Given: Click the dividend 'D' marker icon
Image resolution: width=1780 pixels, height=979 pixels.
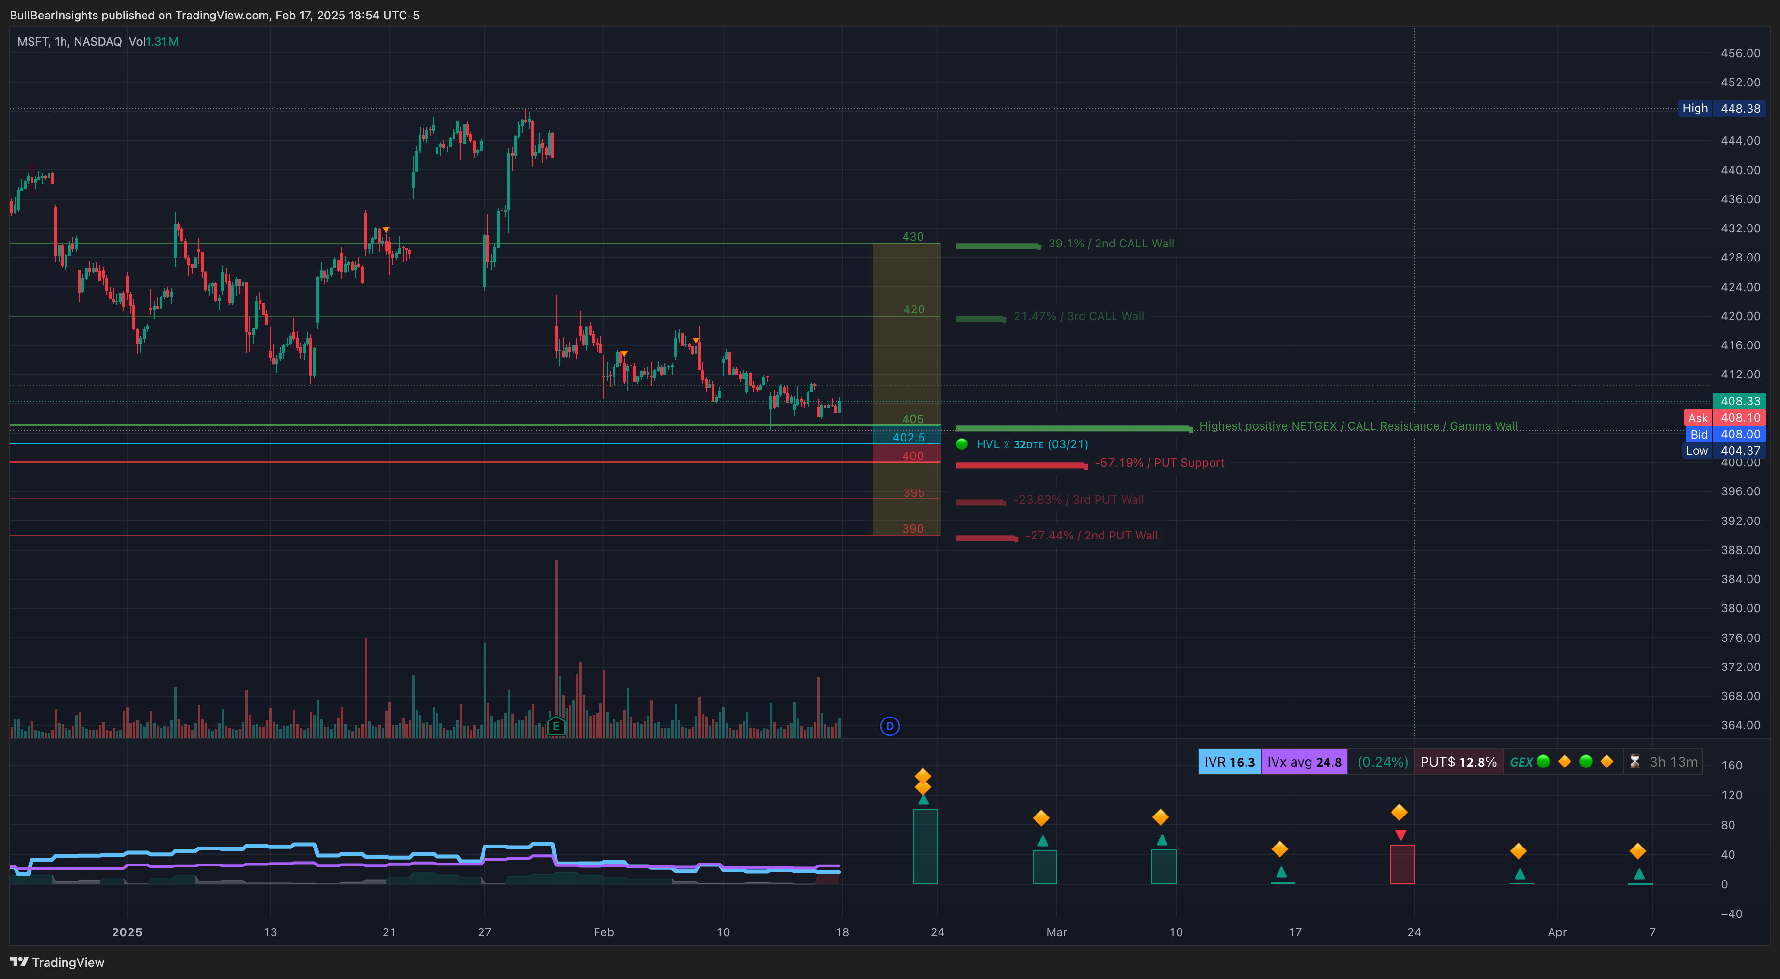Looking at the screenshot, I should 890,726.
